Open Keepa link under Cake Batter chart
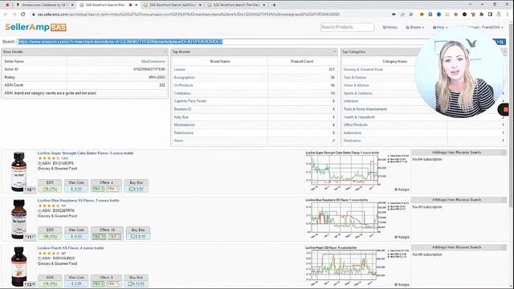This screenshot has height=289, width=514. [x=402, y=189]
